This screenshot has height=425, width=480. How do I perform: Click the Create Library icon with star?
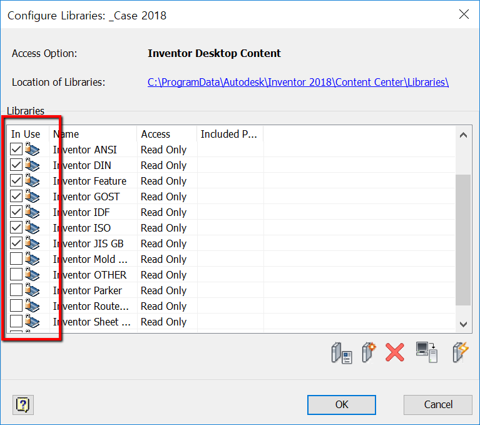(369, 352)
